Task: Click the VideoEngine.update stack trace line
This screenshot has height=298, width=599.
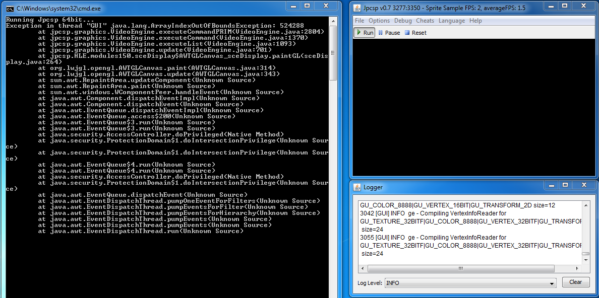Action: [x=155, y=50]
